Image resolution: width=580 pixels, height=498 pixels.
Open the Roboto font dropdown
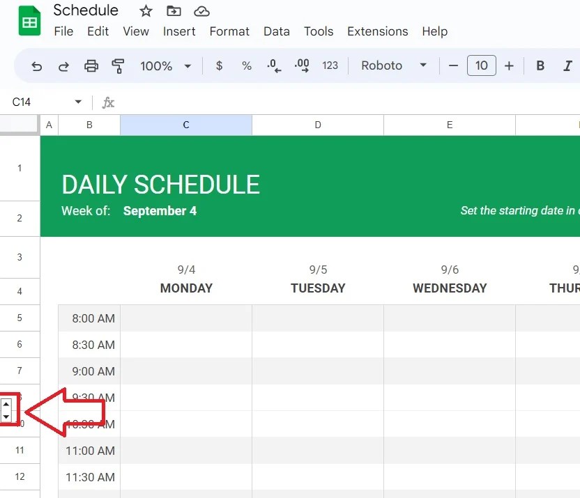[423, 65]
